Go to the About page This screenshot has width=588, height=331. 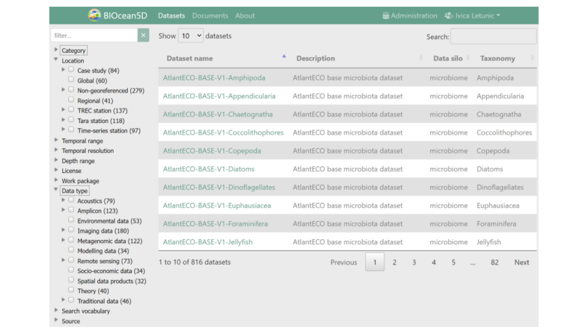245,15
